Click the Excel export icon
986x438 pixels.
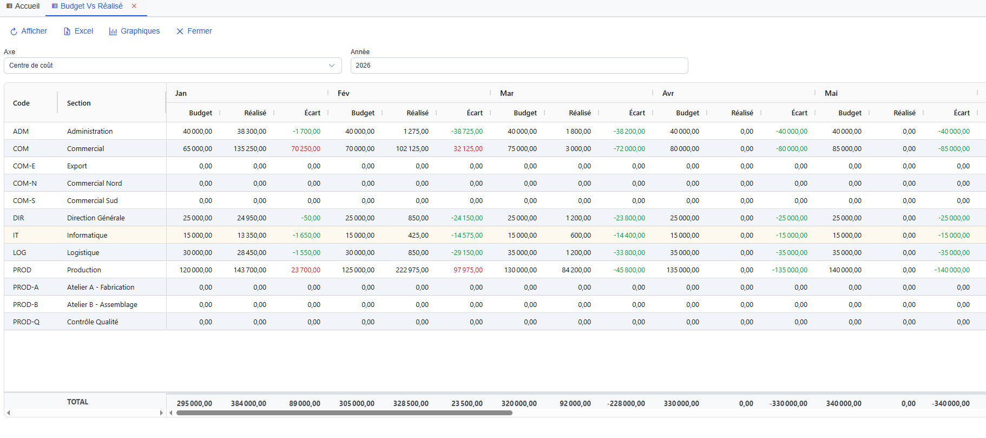[x=67, y=31]
